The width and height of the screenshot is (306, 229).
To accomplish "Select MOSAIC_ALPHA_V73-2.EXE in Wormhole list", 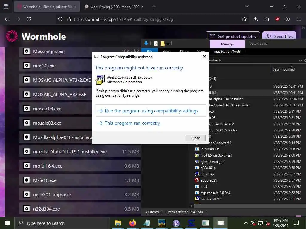I will pos(62,80).
